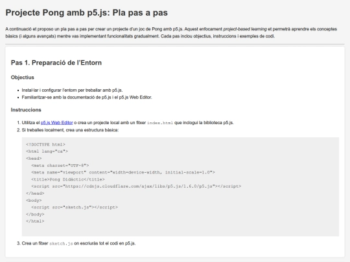Click the cdnjs cloudflare p5.js script line
The height and width of the screenshot is (262, 350).
click(136, 186)
